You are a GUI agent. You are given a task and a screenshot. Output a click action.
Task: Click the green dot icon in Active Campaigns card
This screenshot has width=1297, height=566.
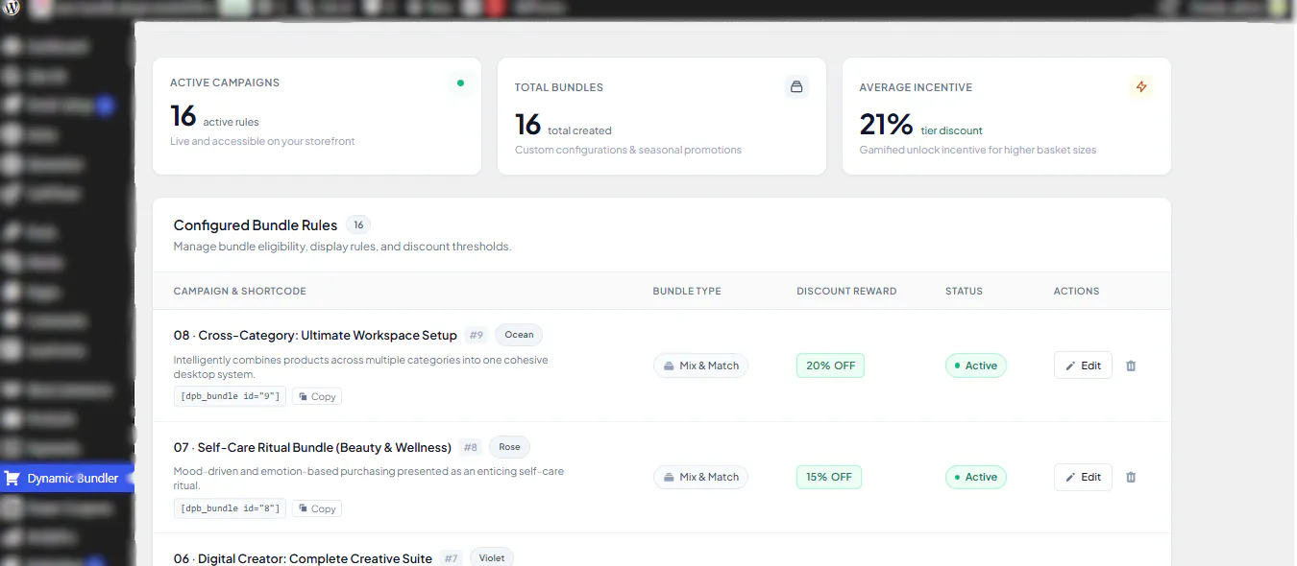460,83
